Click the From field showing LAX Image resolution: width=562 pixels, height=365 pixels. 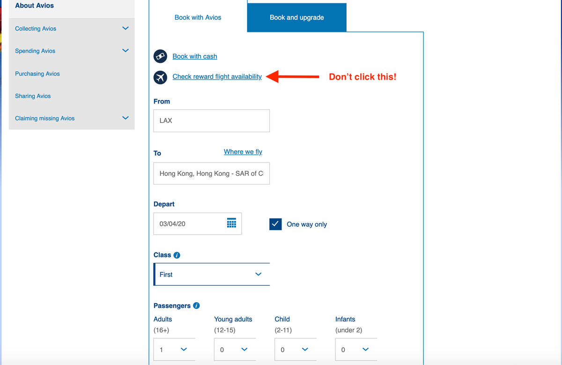(211, 120)
